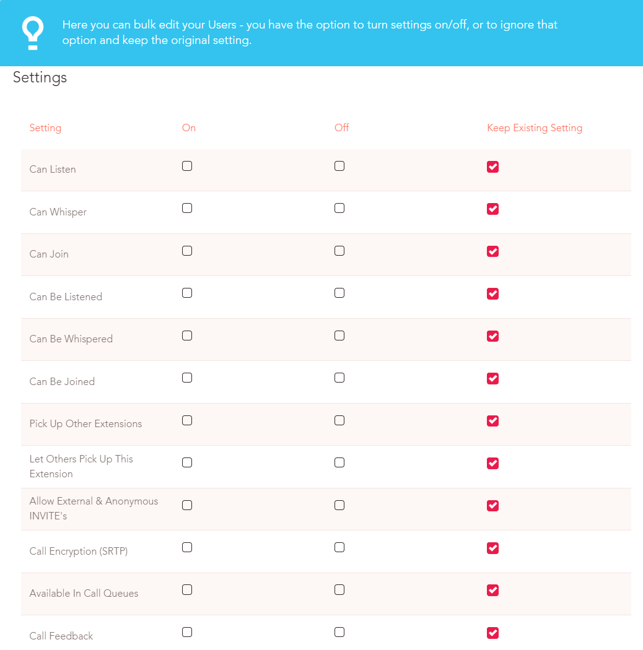Click the On column header
Image resolution: width=643 pixels, height=650 pixels.
click(x=189, y=128)
